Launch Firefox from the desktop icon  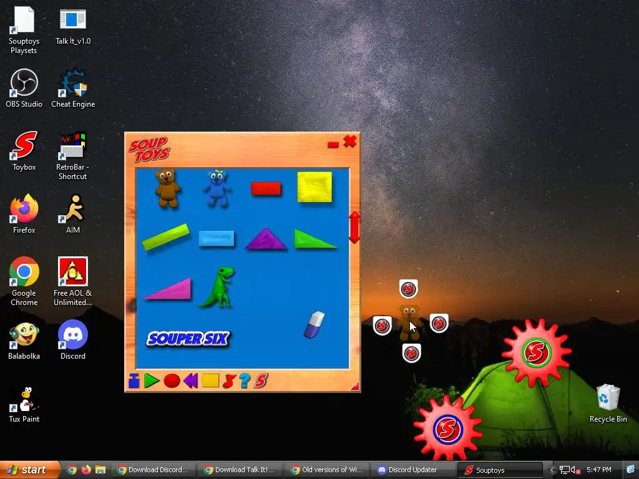[x=24, y=214]
